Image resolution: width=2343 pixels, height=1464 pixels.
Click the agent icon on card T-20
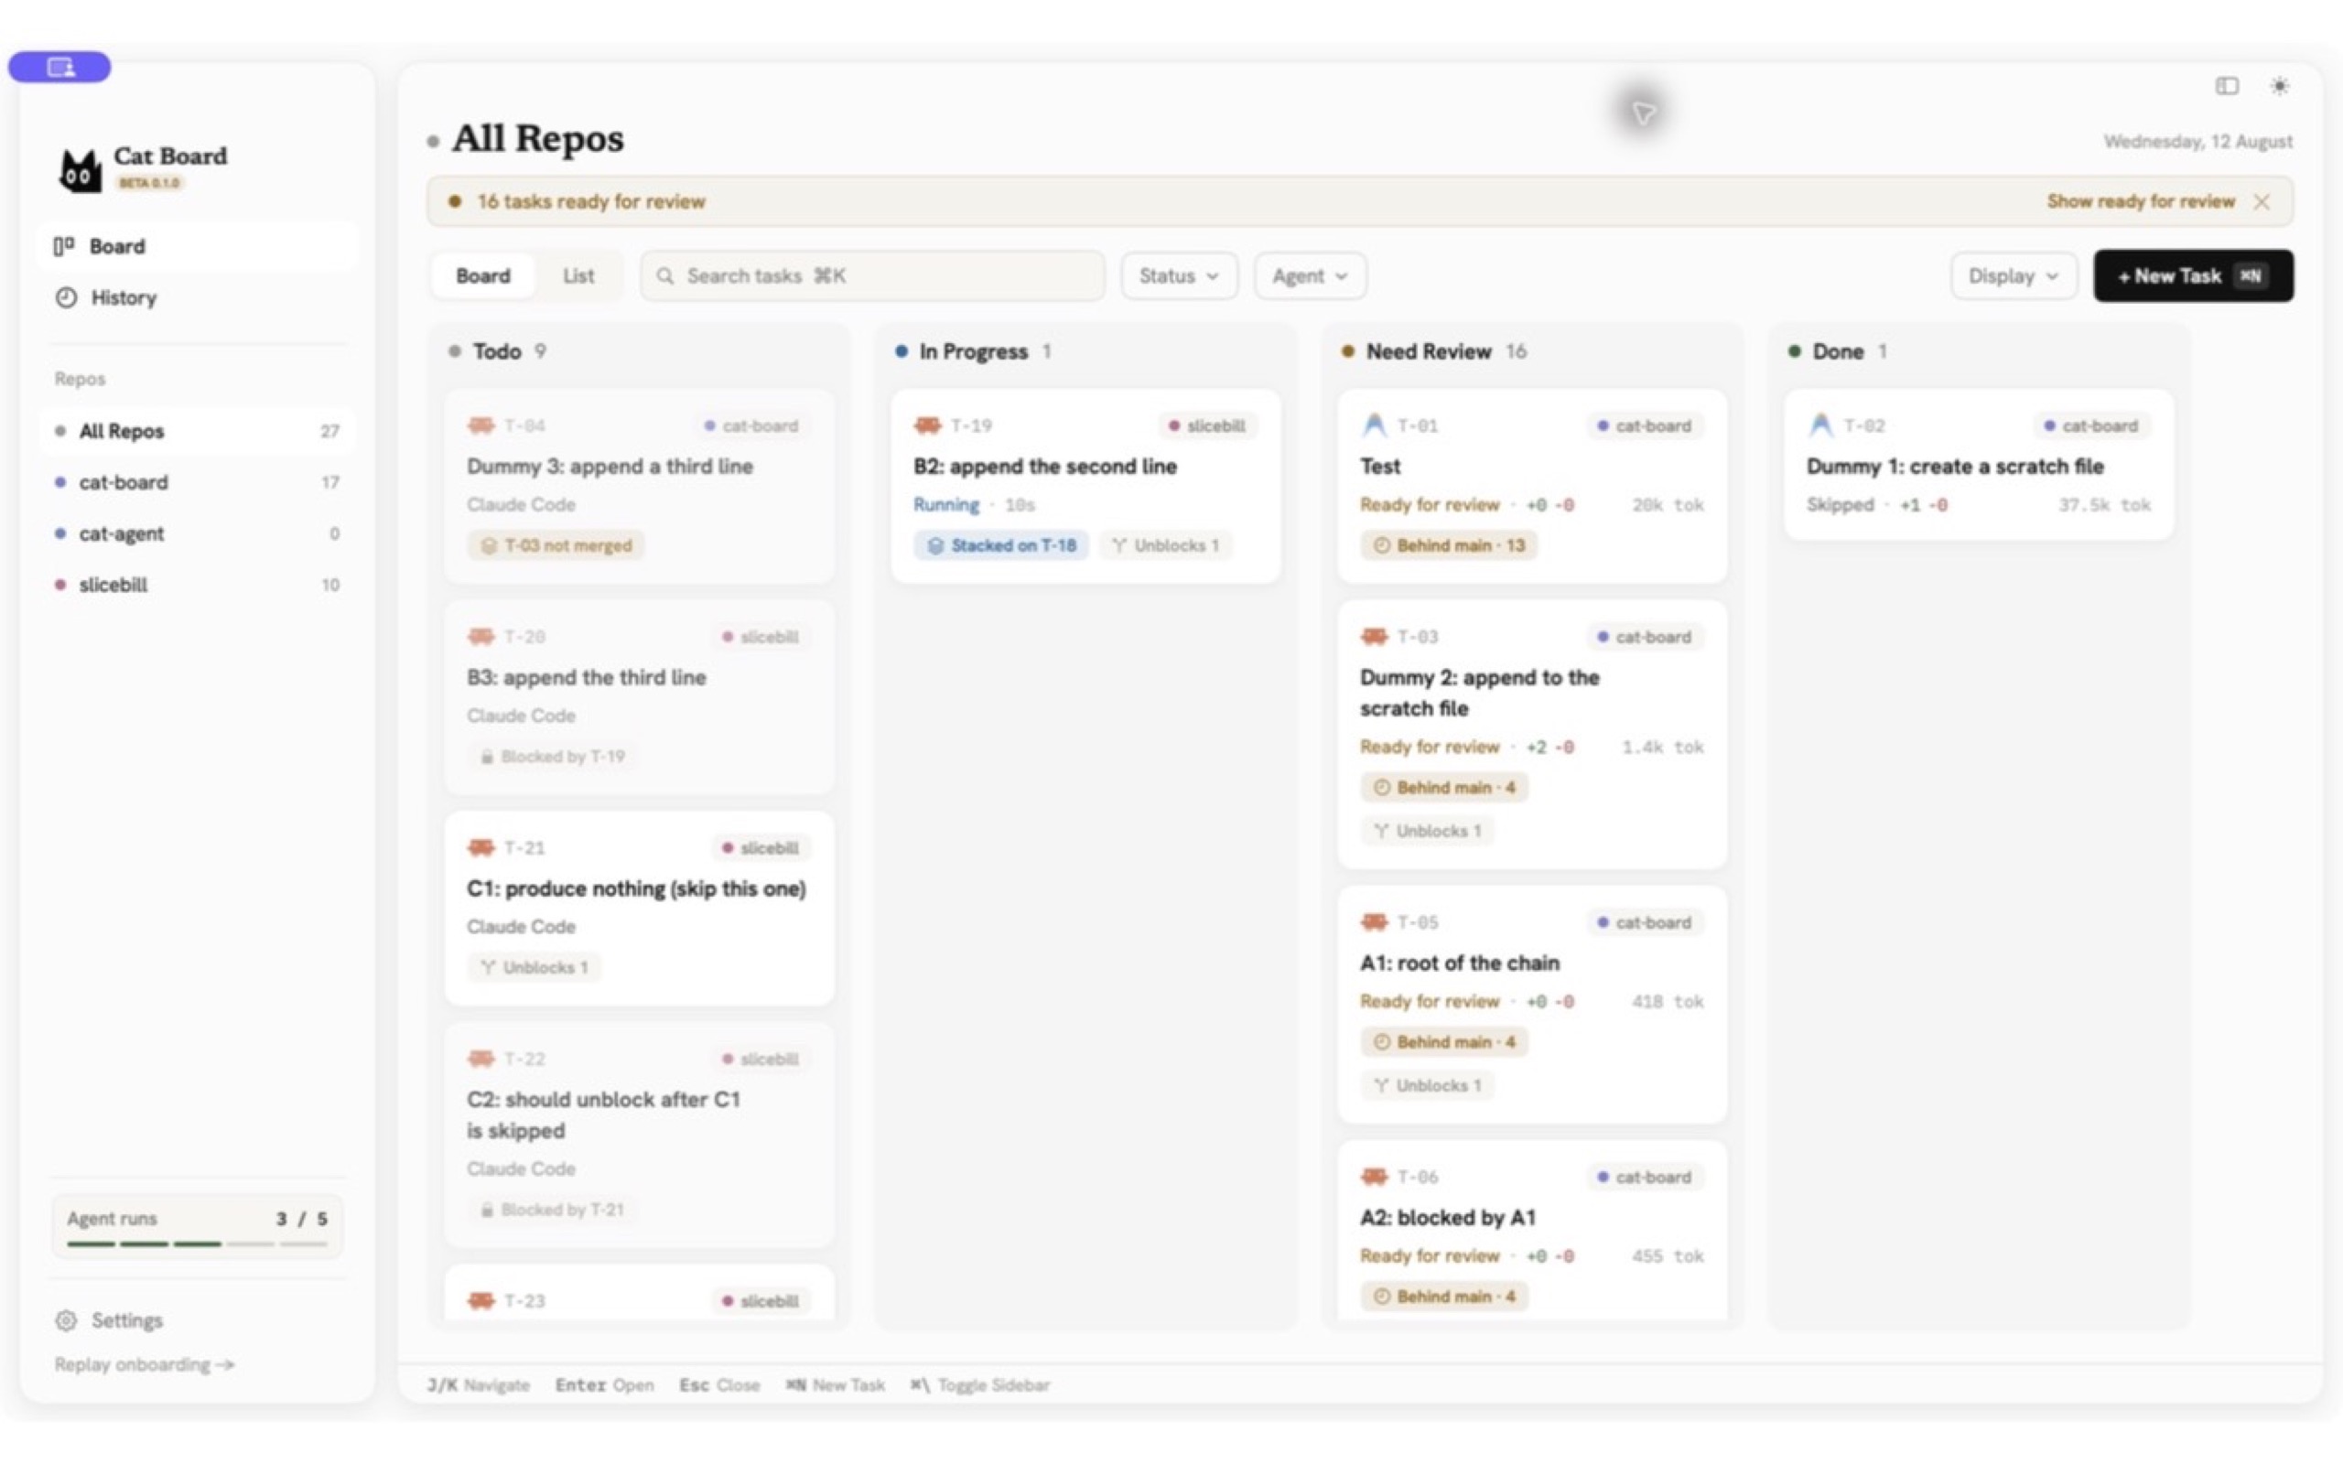point(481,636)
